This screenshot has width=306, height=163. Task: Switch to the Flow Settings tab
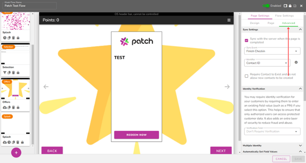pos(284,16)
